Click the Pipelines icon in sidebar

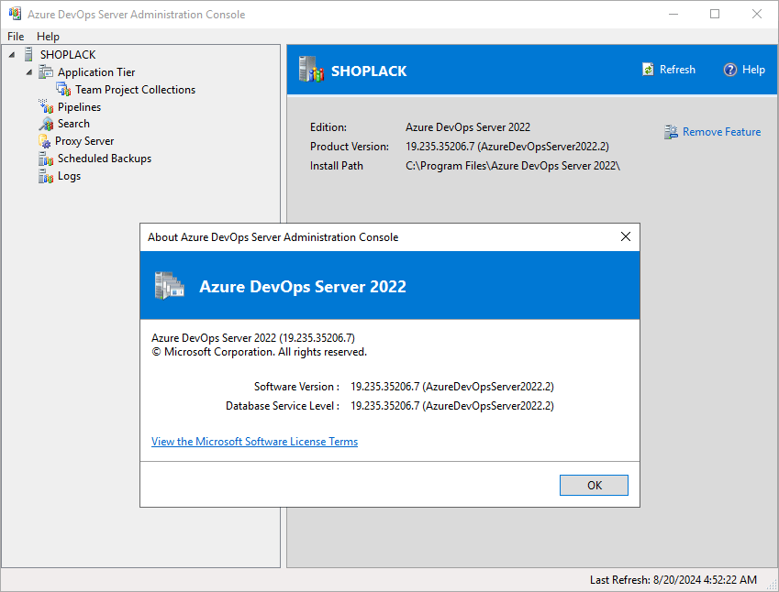pos(46,106)
